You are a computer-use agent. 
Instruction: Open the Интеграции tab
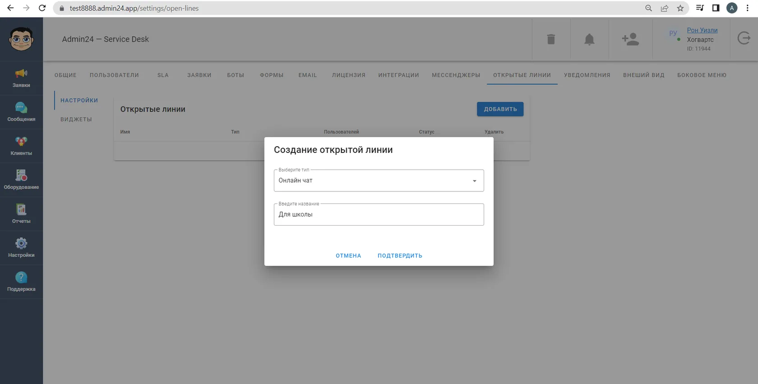(398, 75)
